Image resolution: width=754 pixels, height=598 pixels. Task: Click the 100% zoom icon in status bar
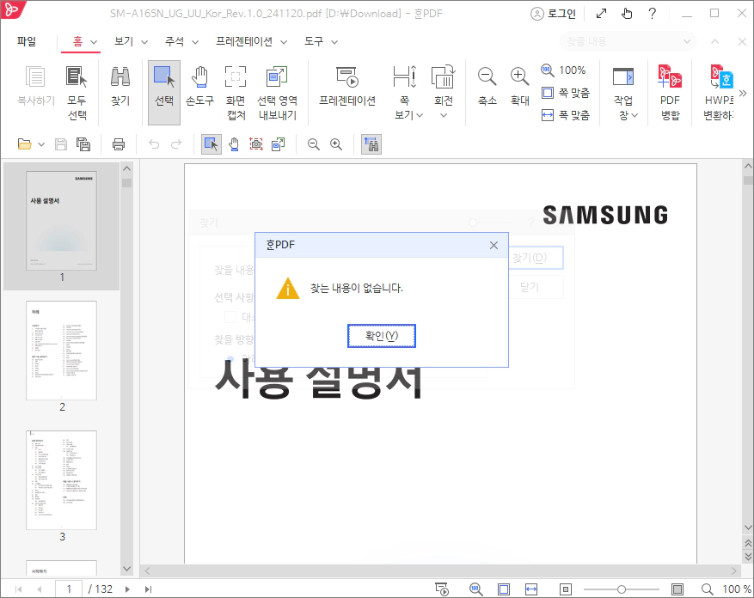pyautogui.click(x=476, y=589)
